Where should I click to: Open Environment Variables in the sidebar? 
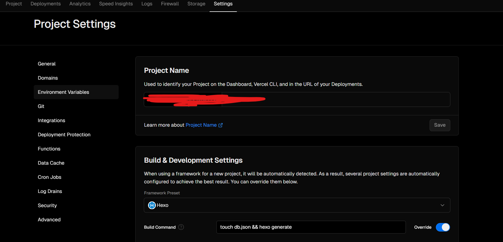[63, 92]
